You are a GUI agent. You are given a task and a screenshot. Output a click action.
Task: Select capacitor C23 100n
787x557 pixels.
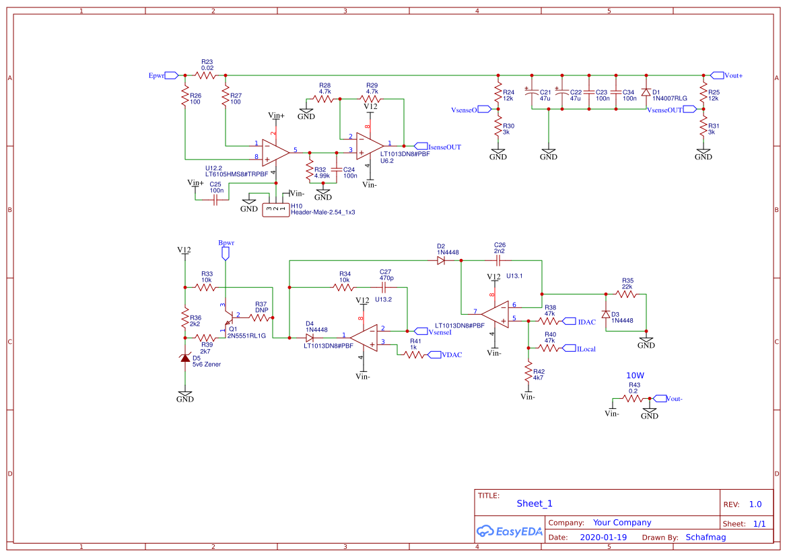[589, 93]
